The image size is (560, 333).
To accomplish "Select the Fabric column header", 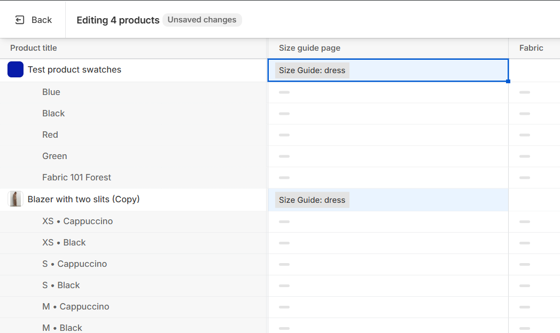I will tap(531, 48).
